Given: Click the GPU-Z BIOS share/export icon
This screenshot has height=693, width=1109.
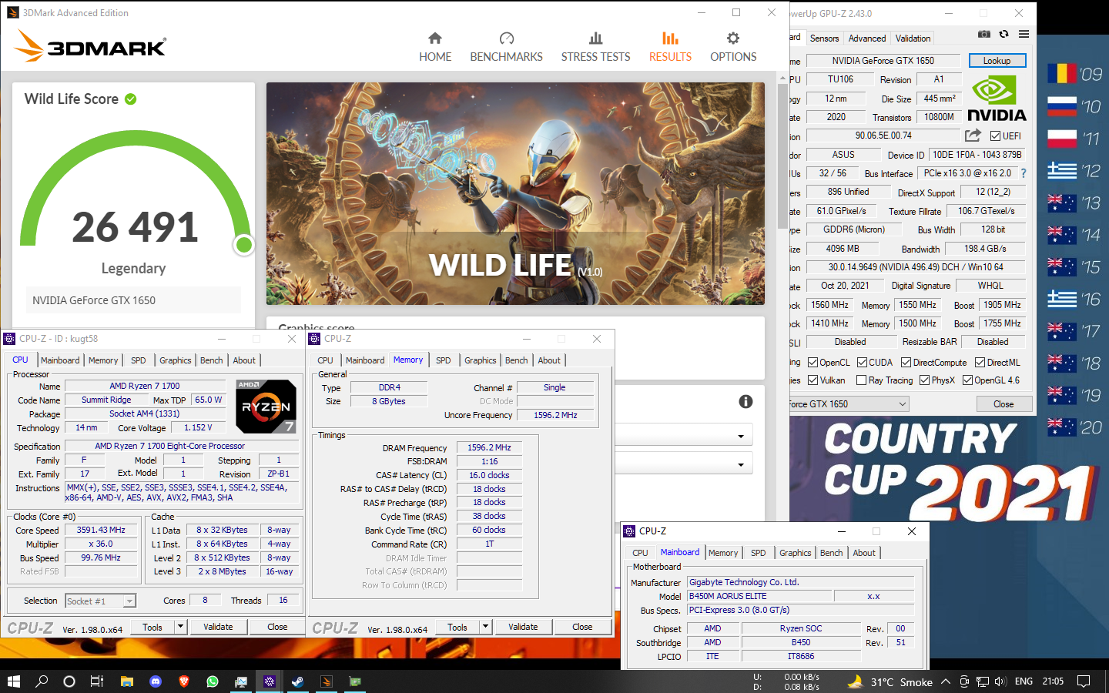Looking at the screenshot, I should 973,136.
